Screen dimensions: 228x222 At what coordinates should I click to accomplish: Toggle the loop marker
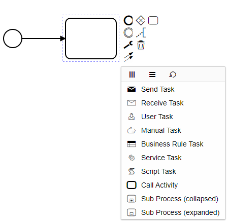tap(173, 75)
